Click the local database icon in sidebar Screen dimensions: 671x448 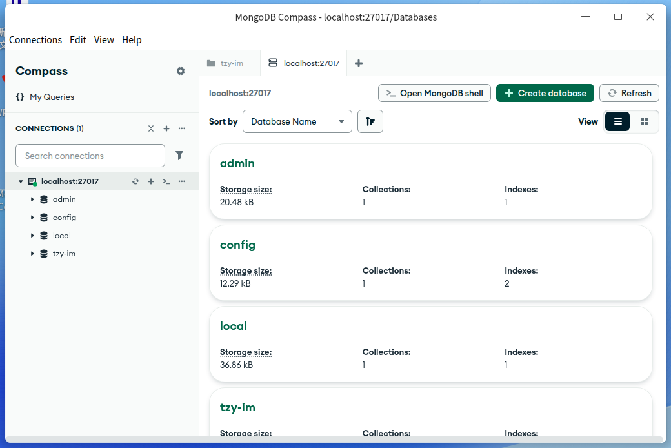[x=44, y=236]
